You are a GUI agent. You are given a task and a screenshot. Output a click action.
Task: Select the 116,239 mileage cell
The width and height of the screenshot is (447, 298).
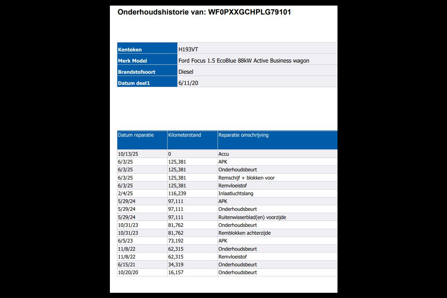177,193
